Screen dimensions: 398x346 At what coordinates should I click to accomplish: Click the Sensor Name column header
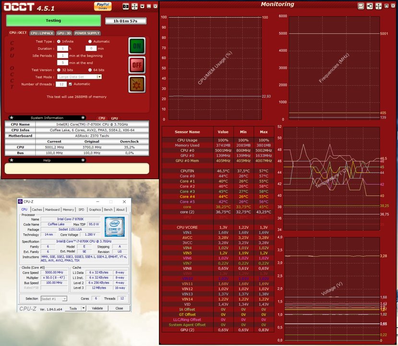pos(187,132)
